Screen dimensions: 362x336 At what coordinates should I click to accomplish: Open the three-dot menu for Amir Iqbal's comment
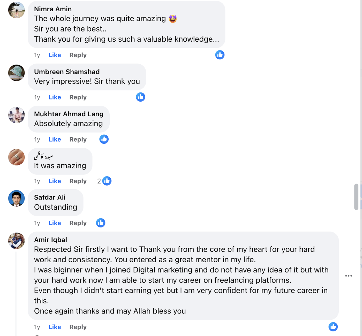pos(349,276)
